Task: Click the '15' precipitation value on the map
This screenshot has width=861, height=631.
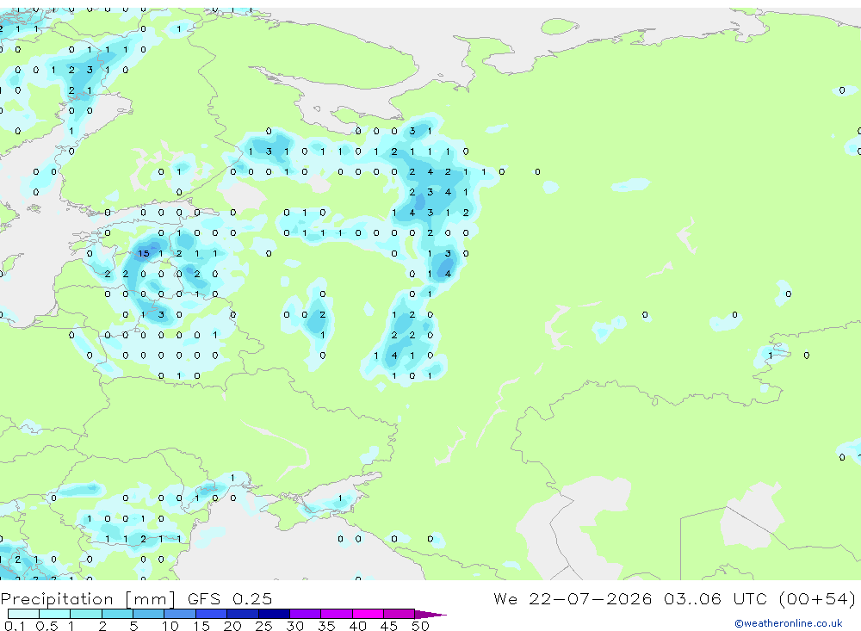Action: 143,253
